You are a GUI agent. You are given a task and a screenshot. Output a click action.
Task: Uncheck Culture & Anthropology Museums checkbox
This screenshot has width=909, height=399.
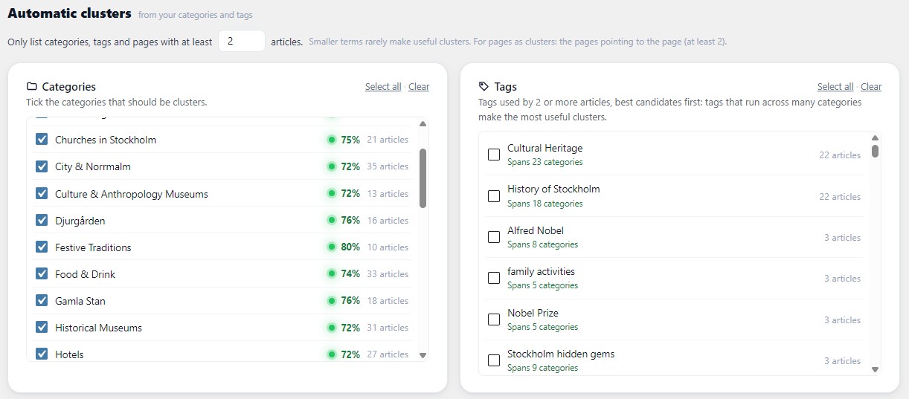click(42, 193)
